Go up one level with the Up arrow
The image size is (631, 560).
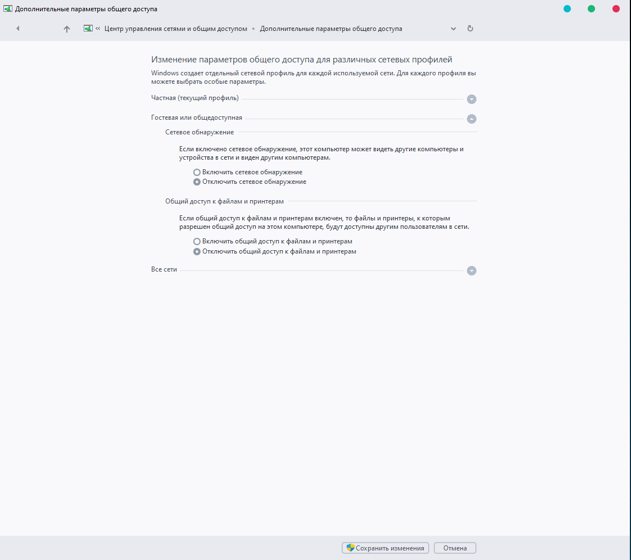pos(67,29)
